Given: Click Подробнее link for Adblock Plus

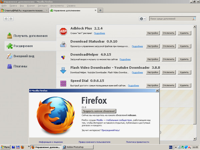Looking at the screenshot, I should (x=99, y=33).
